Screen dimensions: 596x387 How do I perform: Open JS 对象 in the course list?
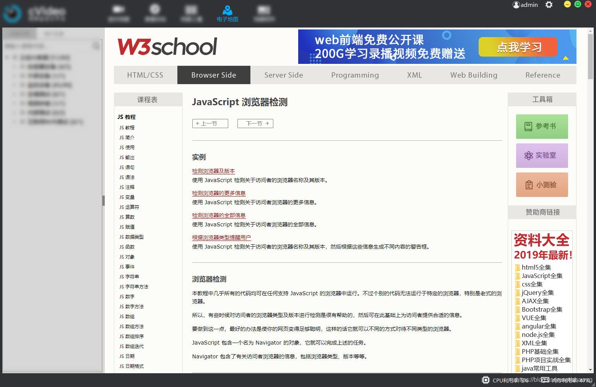pos(127,257)
